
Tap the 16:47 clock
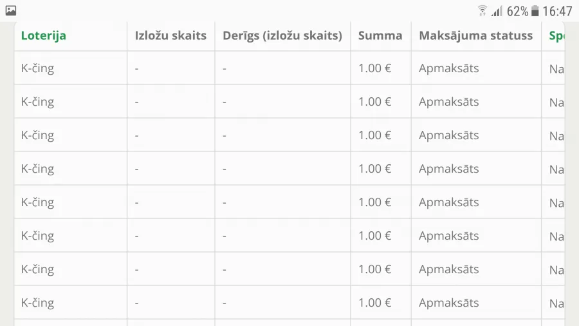(557, 12)
